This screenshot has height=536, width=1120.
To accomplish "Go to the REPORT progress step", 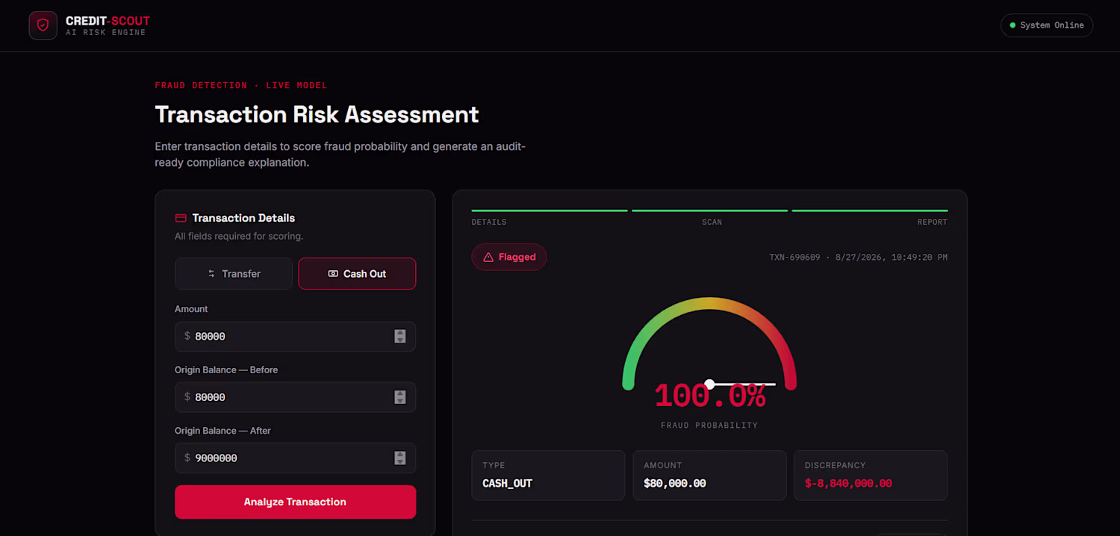I will (933, 222).
